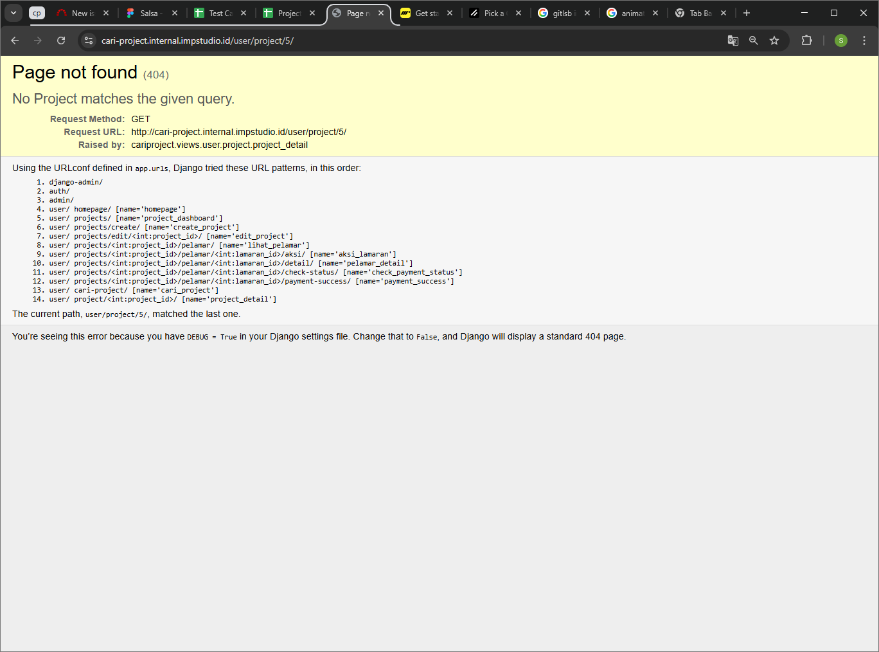Click the Translate this page icon
Viewport: 879px width, 652px height.
click(x=733, y=41)
